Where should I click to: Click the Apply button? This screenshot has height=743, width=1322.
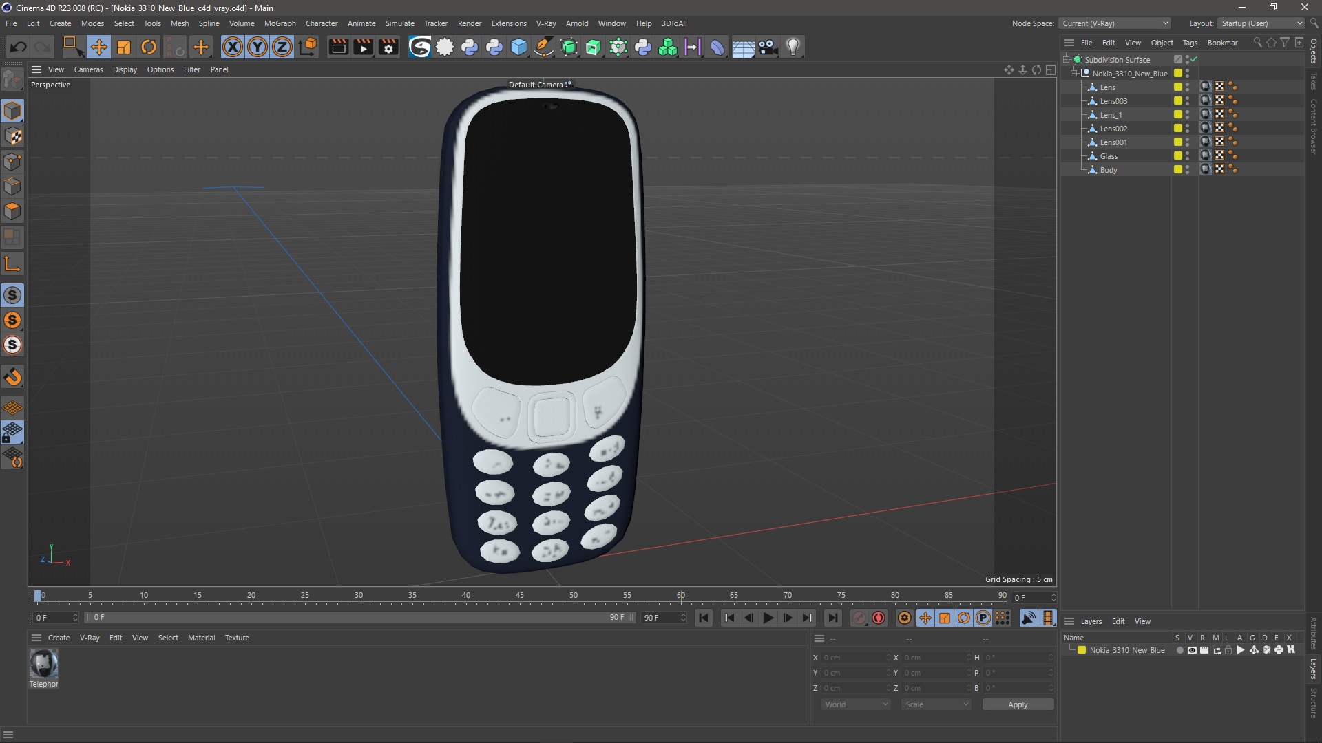pyautogui.click(x=1018, y=704)
